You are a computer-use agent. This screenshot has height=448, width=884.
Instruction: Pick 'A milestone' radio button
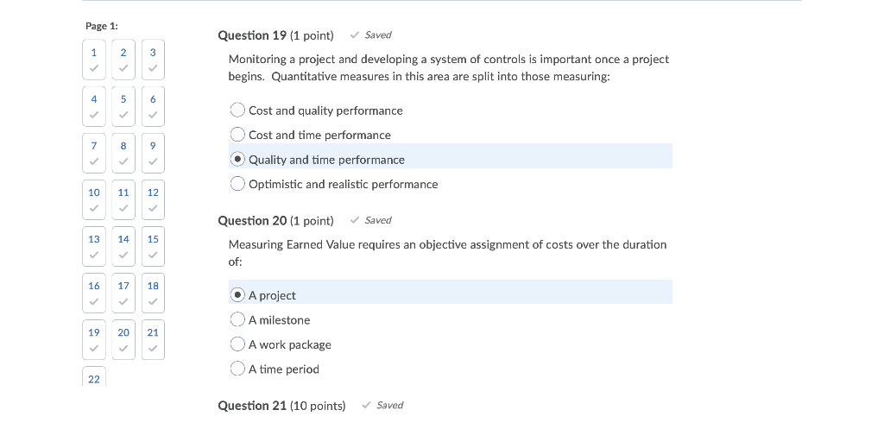(x=237, y=319)
